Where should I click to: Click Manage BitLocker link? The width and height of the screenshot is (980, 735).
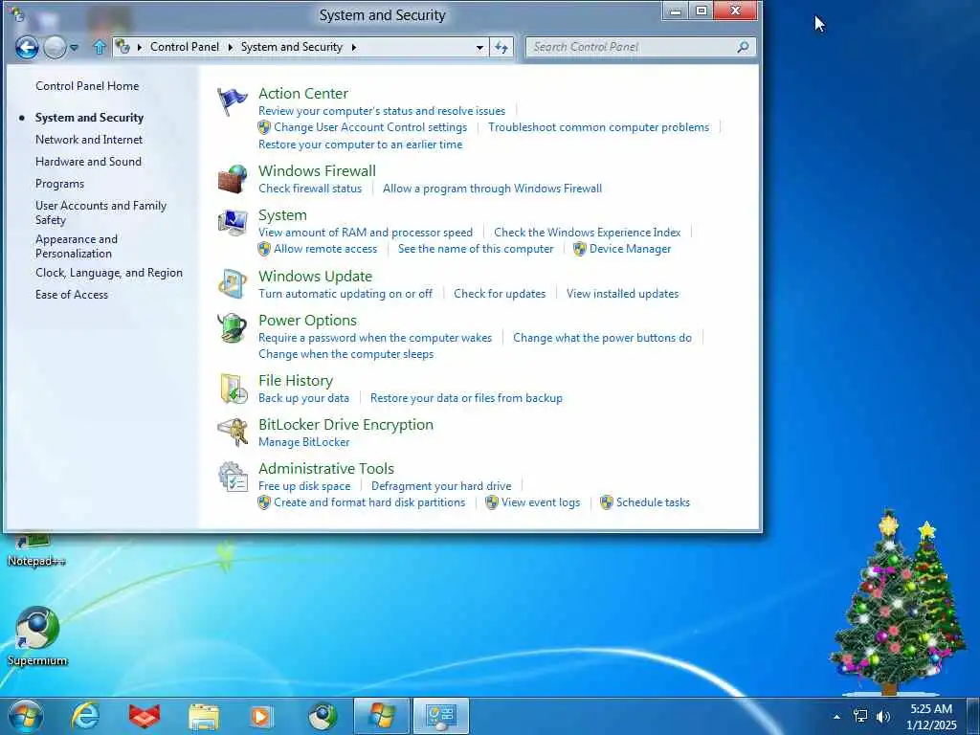[303, 442]
